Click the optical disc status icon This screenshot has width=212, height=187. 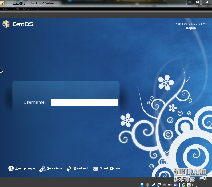pos(147,185)
